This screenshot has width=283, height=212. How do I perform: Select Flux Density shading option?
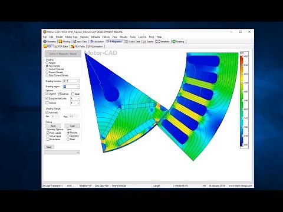[x=47, y=66]
